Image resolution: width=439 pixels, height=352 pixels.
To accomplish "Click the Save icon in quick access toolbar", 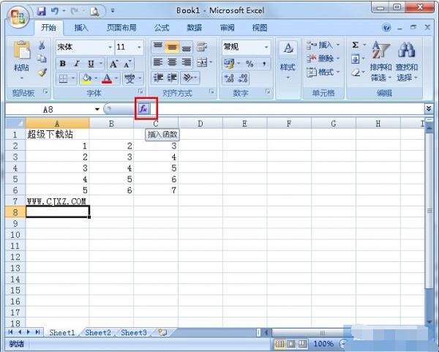I will (x=42, y=11).
